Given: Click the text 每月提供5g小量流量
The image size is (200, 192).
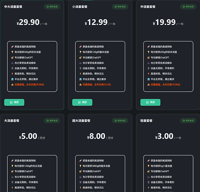Looking at the screenshot, I should pos(161,166).
